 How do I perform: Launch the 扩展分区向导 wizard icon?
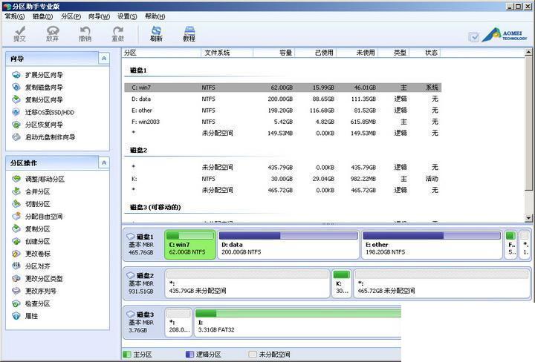(16, 75)
